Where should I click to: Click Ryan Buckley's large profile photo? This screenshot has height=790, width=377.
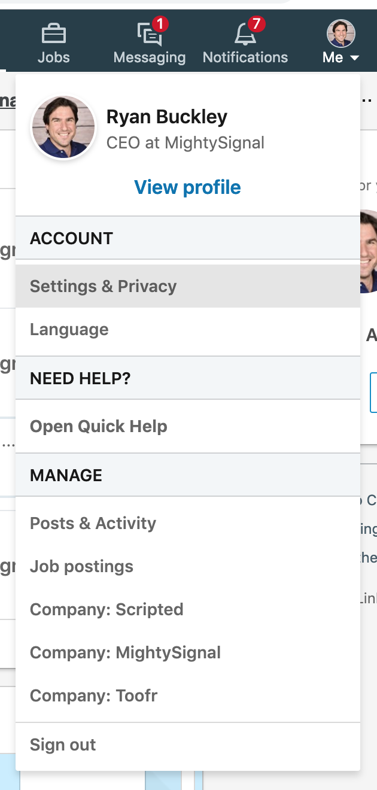(63, 127)
